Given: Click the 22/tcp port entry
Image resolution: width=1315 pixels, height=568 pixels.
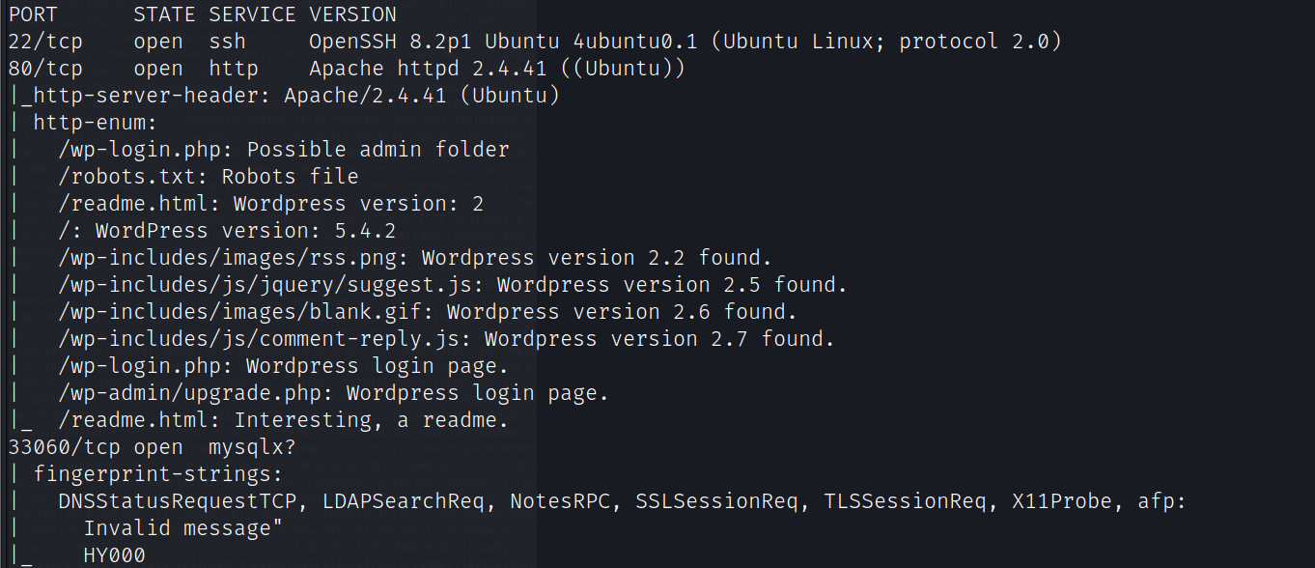Looking at the screenshot, I should (45, 42).
